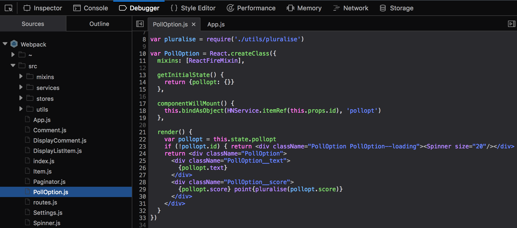Open the Inspector panel
The image size is (517, 228).
(43, 8)
